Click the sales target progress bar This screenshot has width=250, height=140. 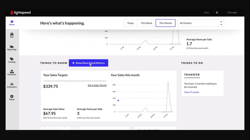[x=75, y=81]
